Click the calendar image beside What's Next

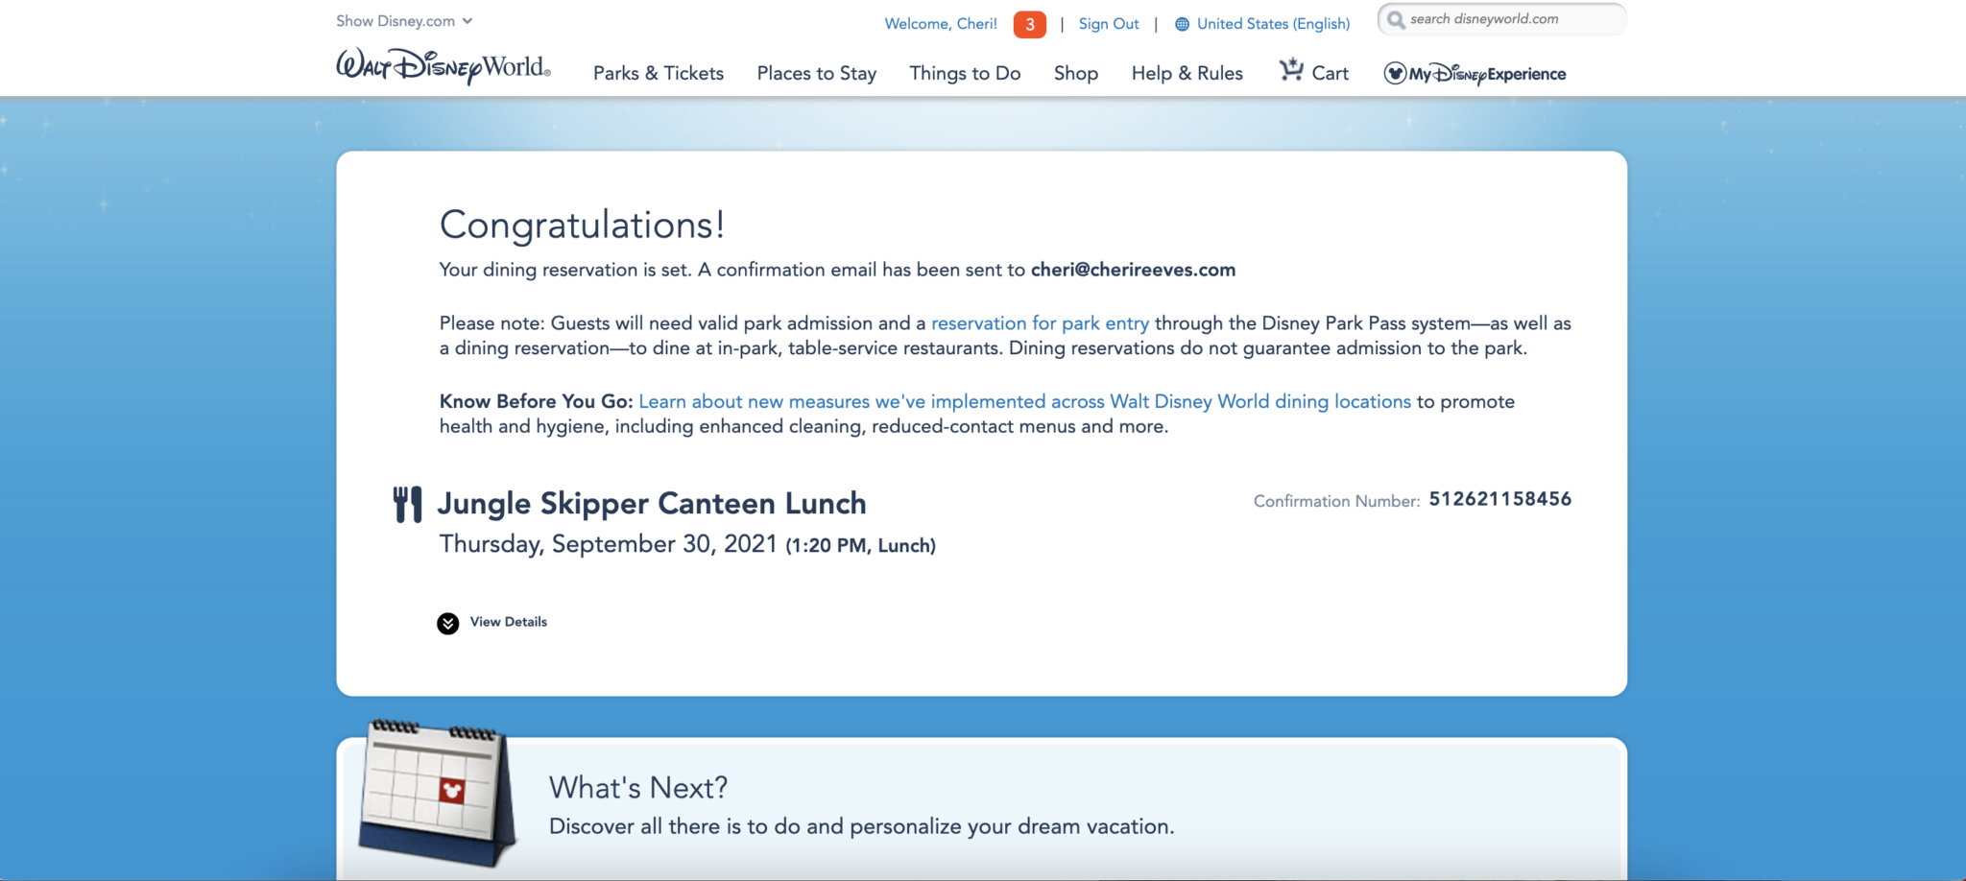[437, 793]
